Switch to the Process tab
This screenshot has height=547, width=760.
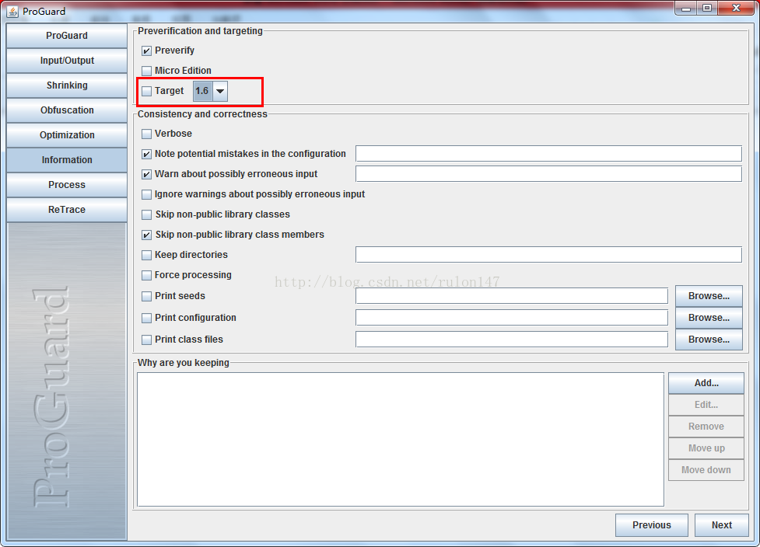67,185
